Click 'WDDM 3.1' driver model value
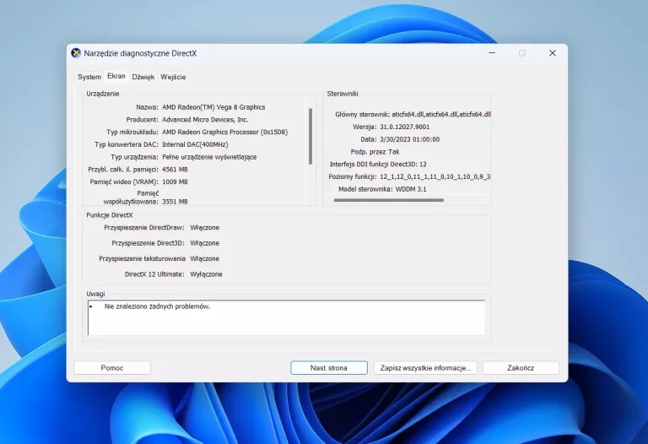648x444 pixels. [x=411, y=189]
